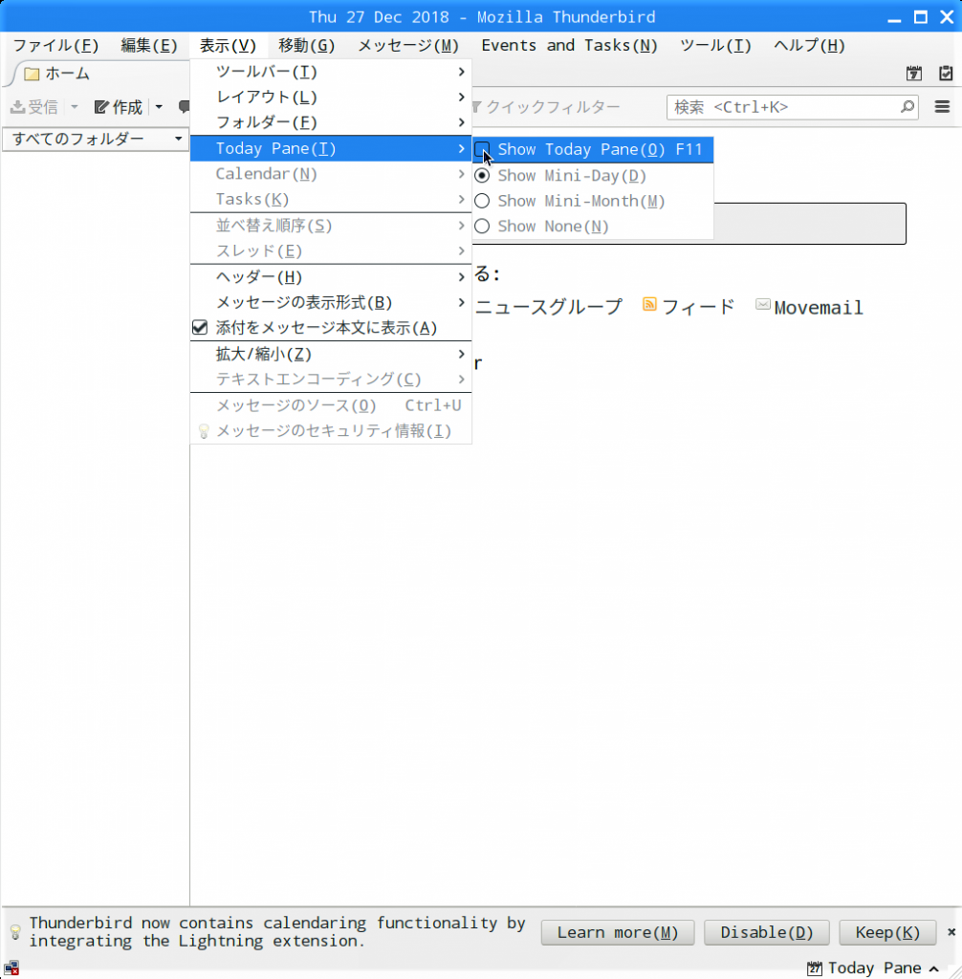Screen dimensions: 962x979
Task: Close the 表示 menu in menu bar
Action: click(x=228, y=46)
